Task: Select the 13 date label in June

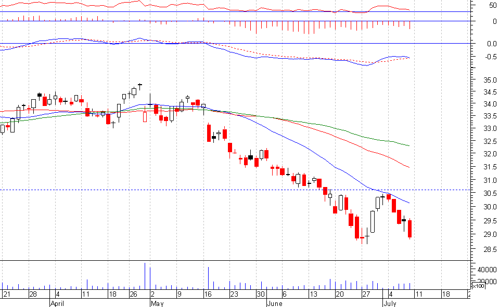Action: click(313, 294)
